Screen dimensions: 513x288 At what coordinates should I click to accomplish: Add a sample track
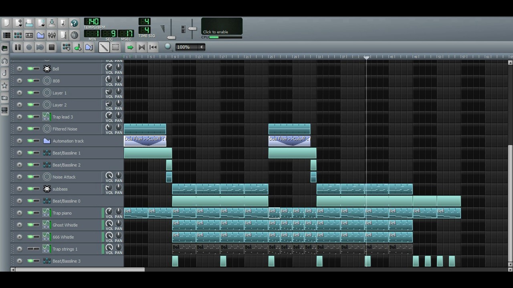point(78,47)
